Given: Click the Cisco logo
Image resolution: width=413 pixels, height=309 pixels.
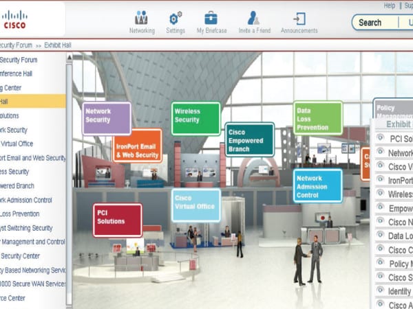Looking at the screenshot, I should [14, 19].
